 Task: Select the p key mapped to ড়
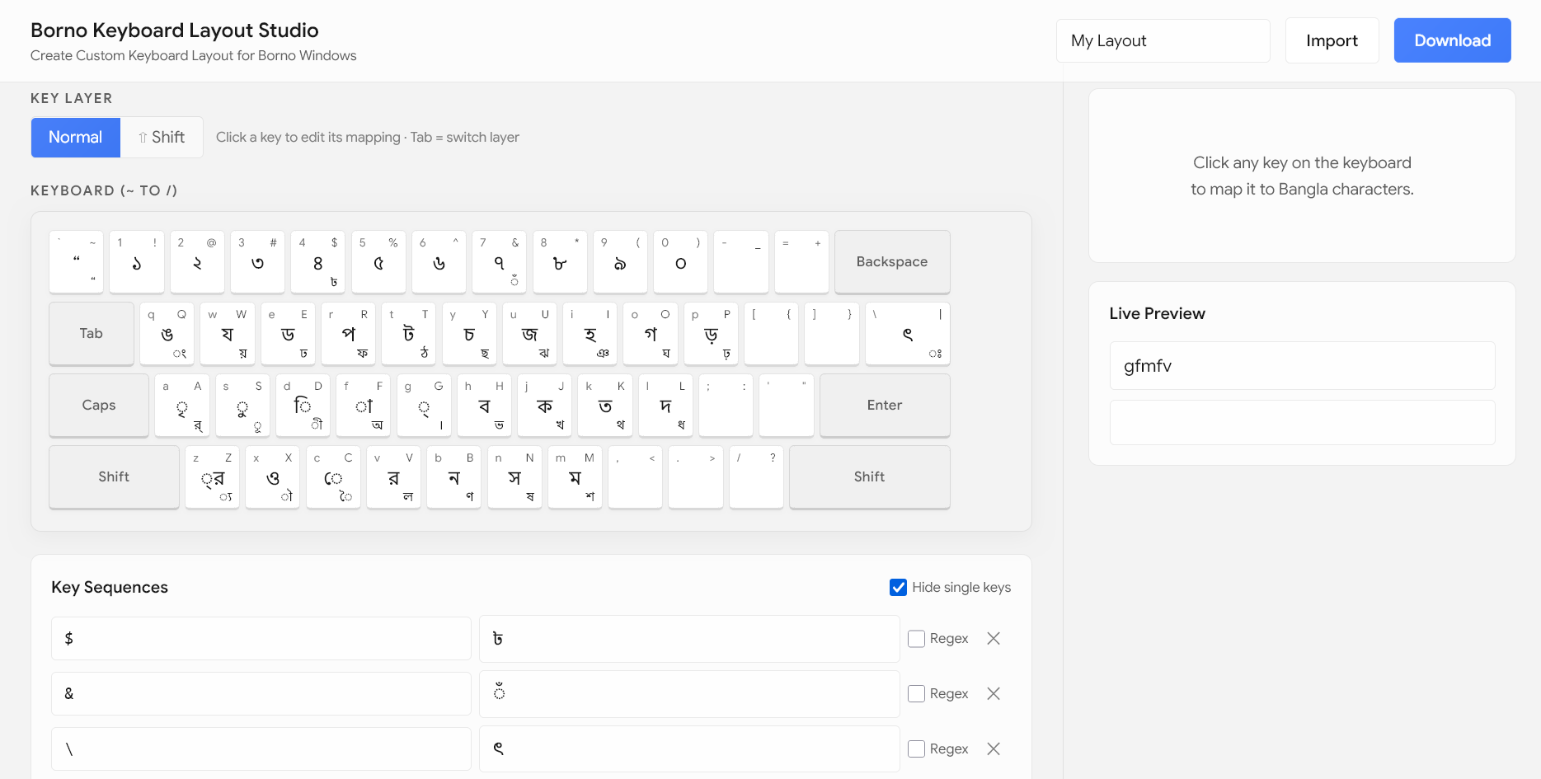coord(712,334)
